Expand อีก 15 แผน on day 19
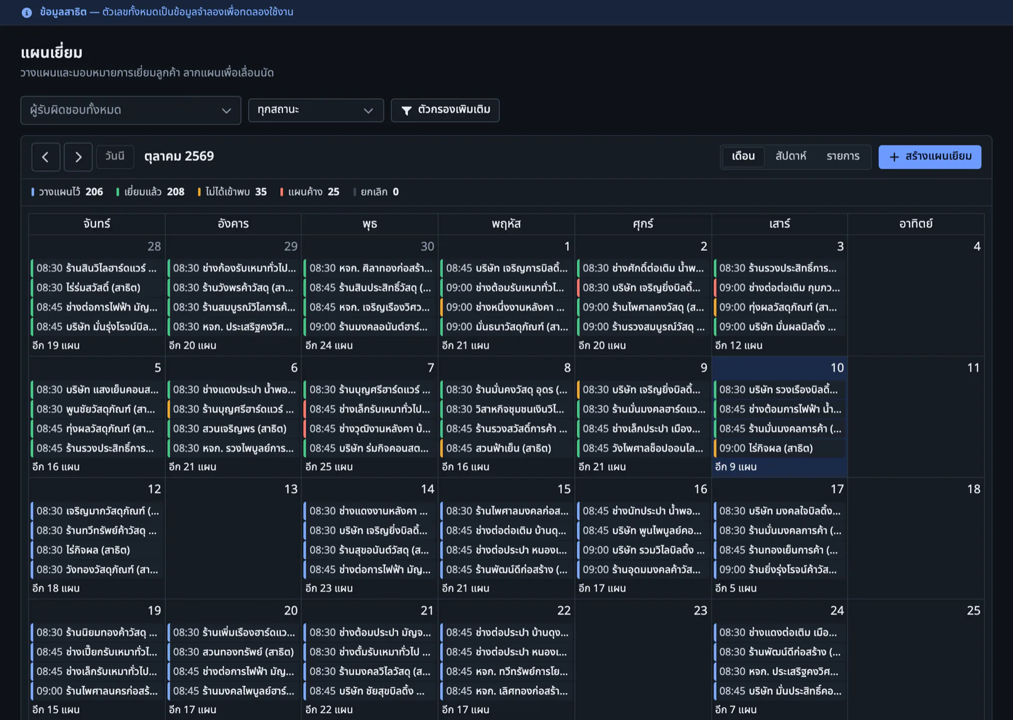Viewport: 1013px width, 720px height. pos(56,710)
